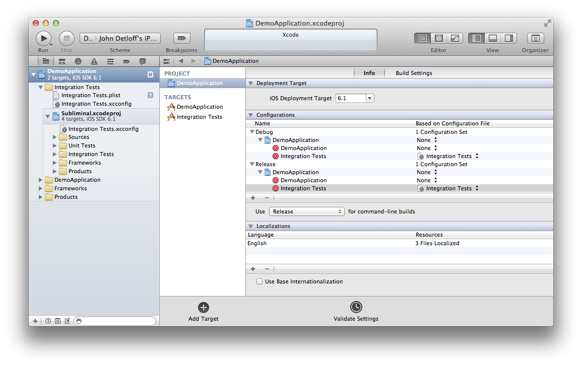Screen dimensions: 582x366
Task: Click the Stop button in toolbar
Action: (x=67, y=38)
